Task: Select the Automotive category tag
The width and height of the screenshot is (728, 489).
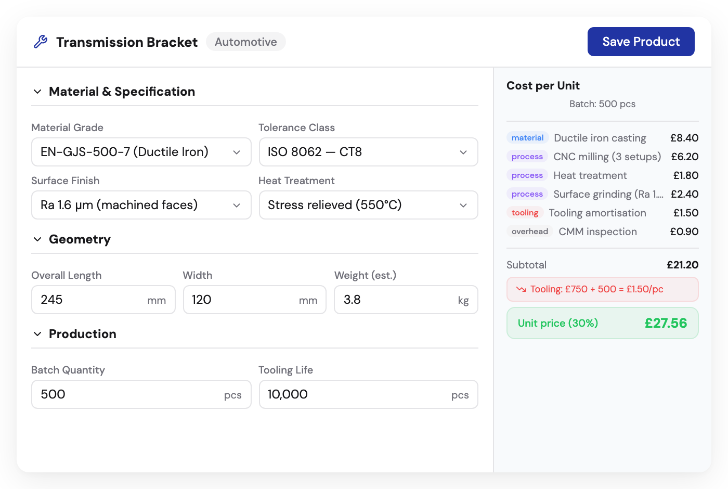Action: point(245,42)
